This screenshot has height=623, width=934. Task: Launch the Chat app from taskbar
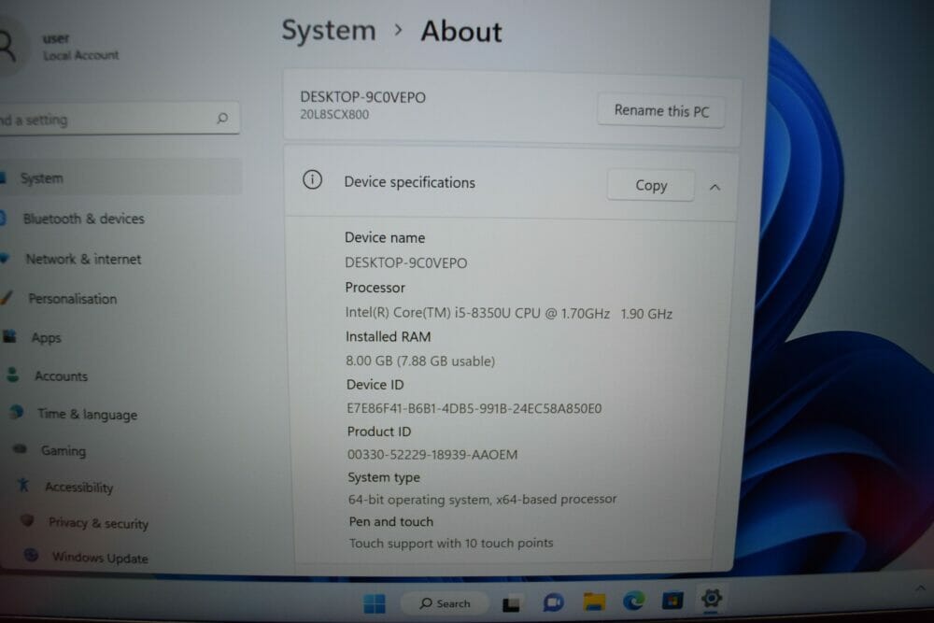(553, 602)
